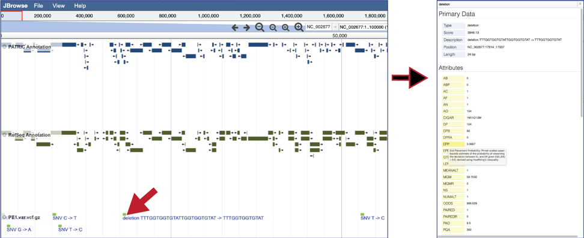Click the large zoom-out magnifier
Screen dimensions: 584x238
(260, 27)
